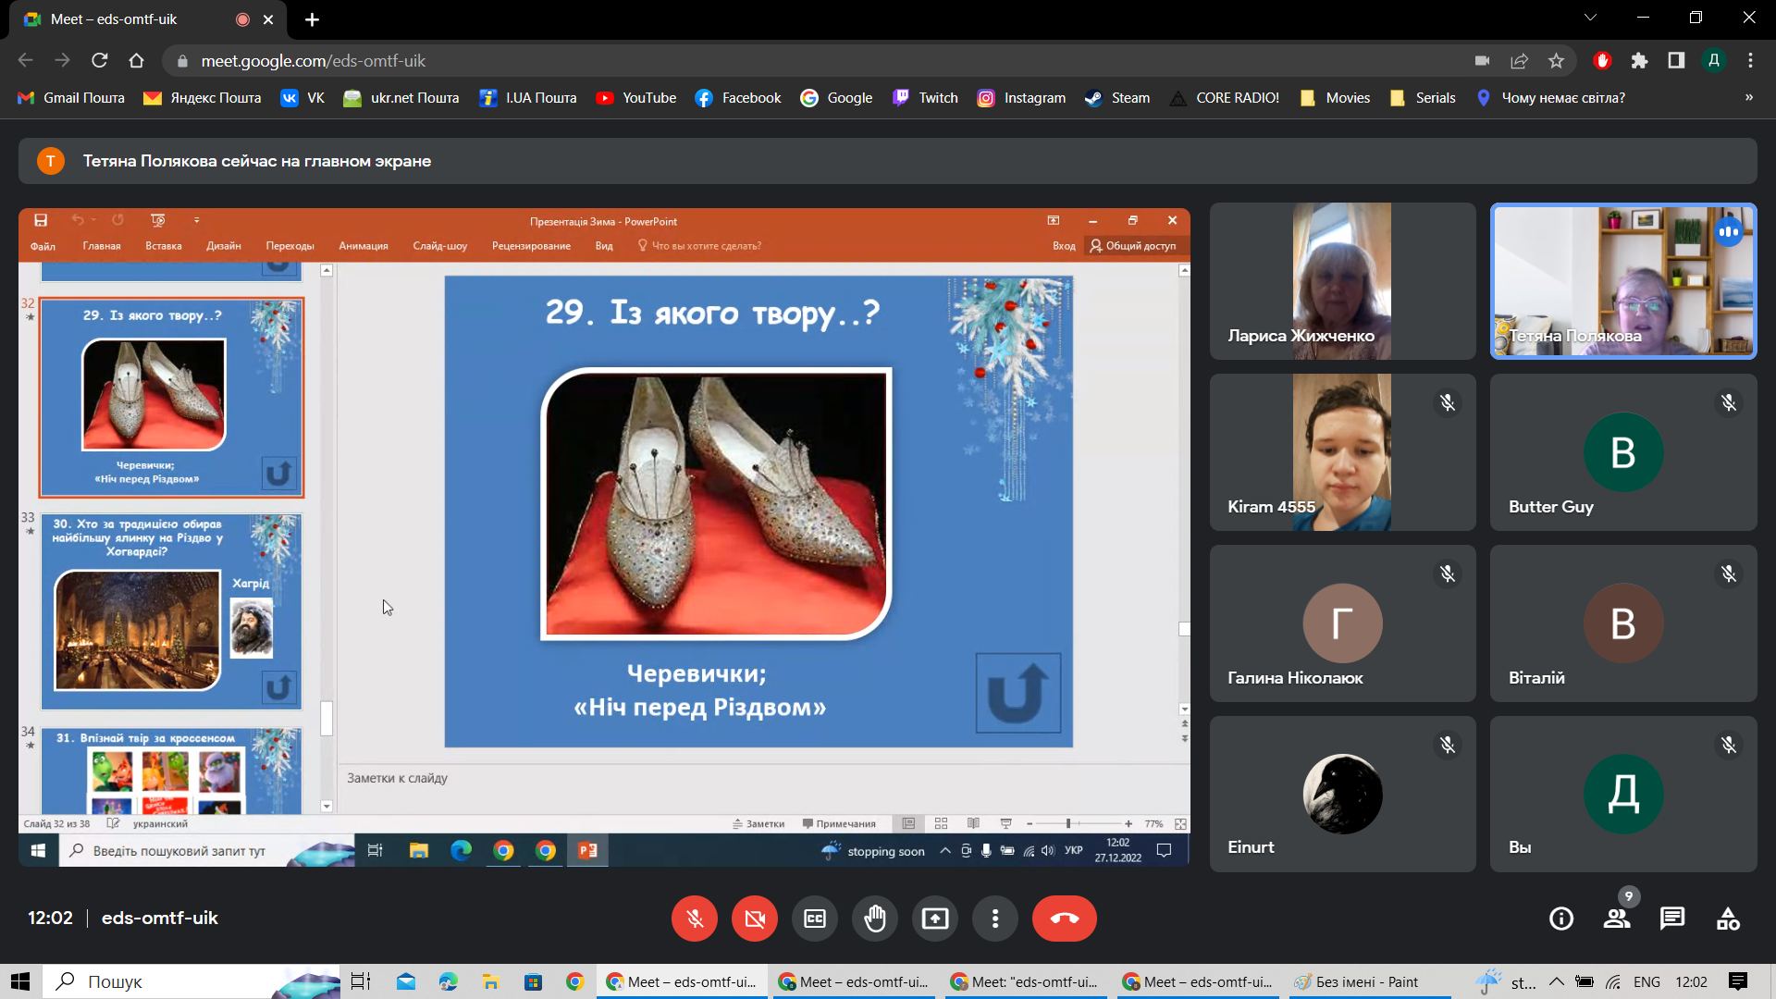Open a new browser tab
The width and height of the screenshot is (1776, 999).
[x=312, y=19]
